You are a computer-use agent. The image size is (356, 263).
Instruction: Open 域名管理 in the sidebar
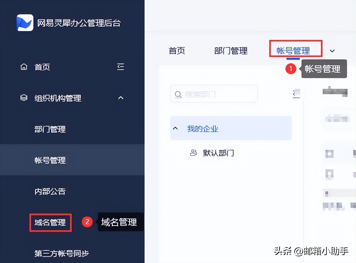[50, 222]
